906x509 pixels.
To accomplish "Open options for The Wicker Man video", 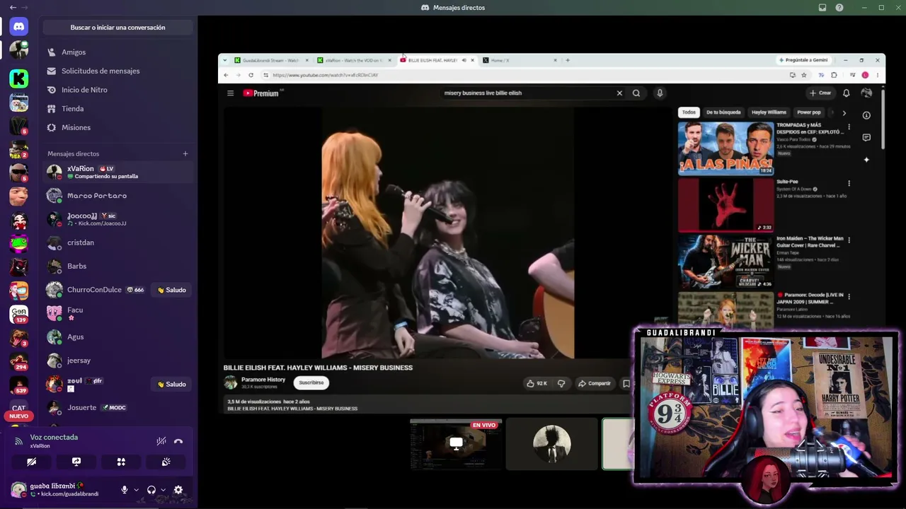I will point(849,240).
